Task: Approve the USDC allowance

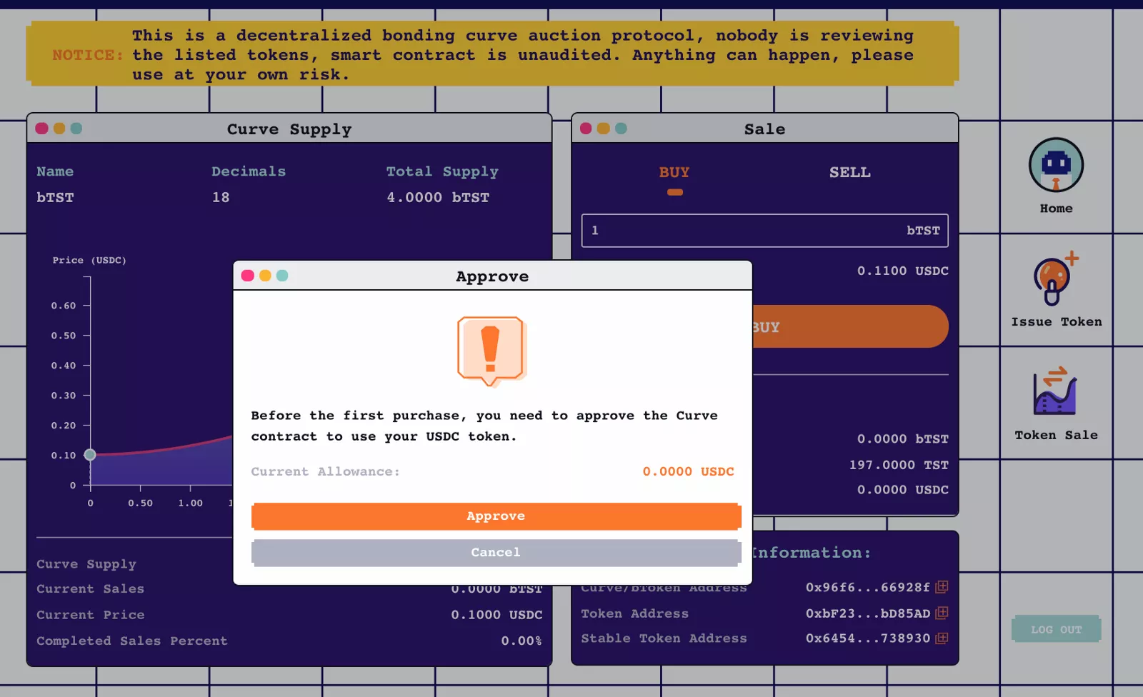Action: (496, 516)
